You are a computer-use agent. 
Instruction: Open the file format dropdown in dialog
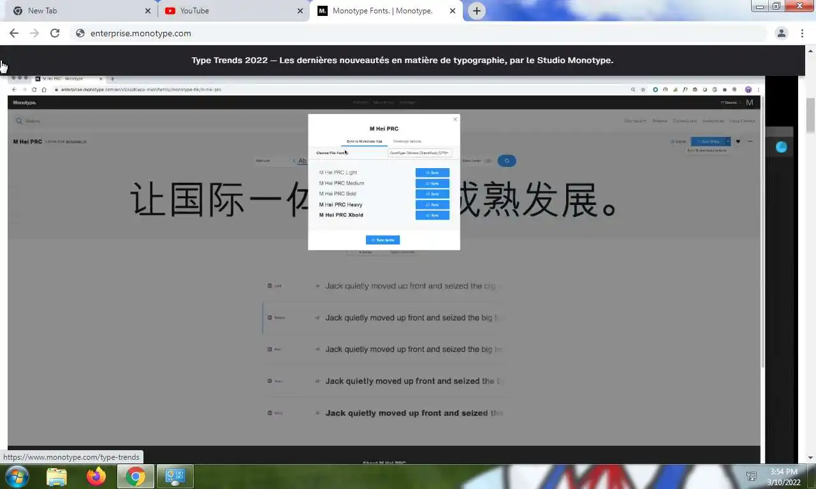pos(419,153)
